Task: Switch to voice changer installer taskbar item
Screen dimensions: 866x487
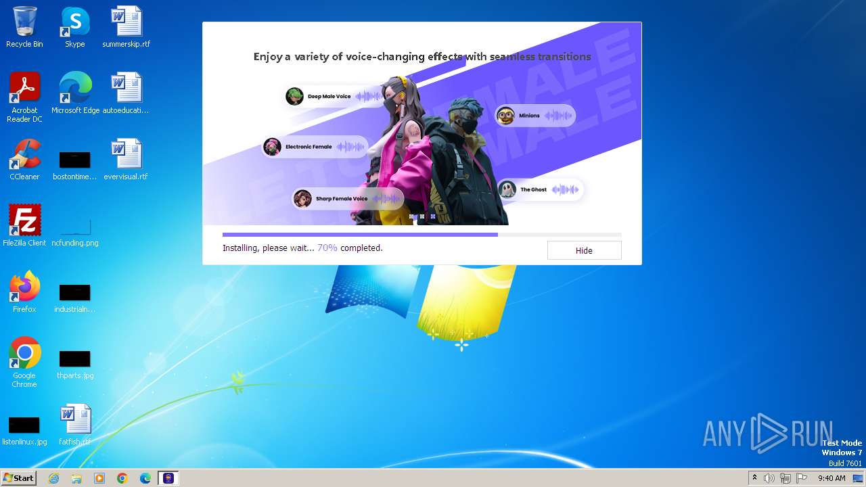Action: tap(168, 478)
